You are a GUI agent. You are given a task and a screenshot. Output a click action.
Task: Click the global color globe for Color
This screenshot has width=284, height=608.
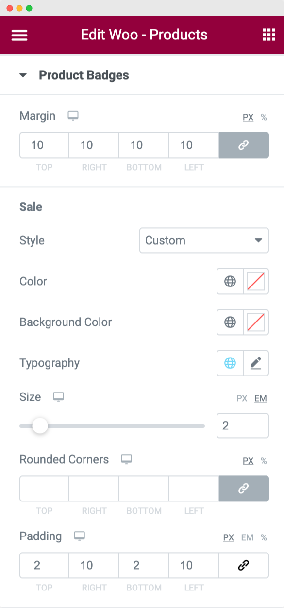230,281
